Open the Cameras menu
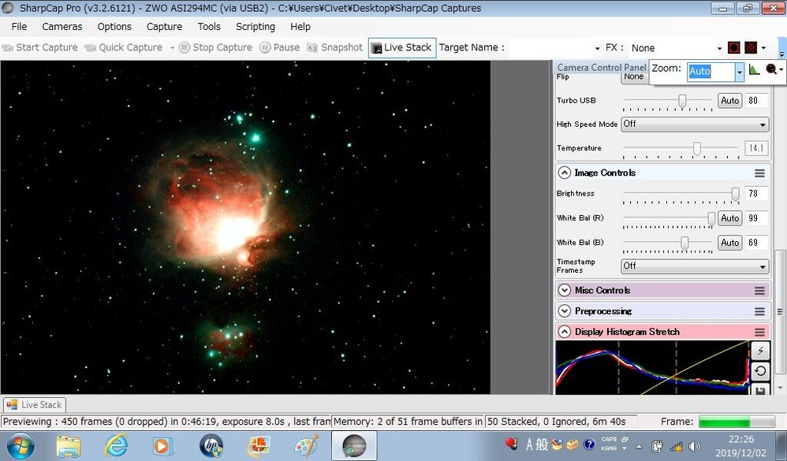Screen dimensions: 787x461 click(x=62, y=27)
